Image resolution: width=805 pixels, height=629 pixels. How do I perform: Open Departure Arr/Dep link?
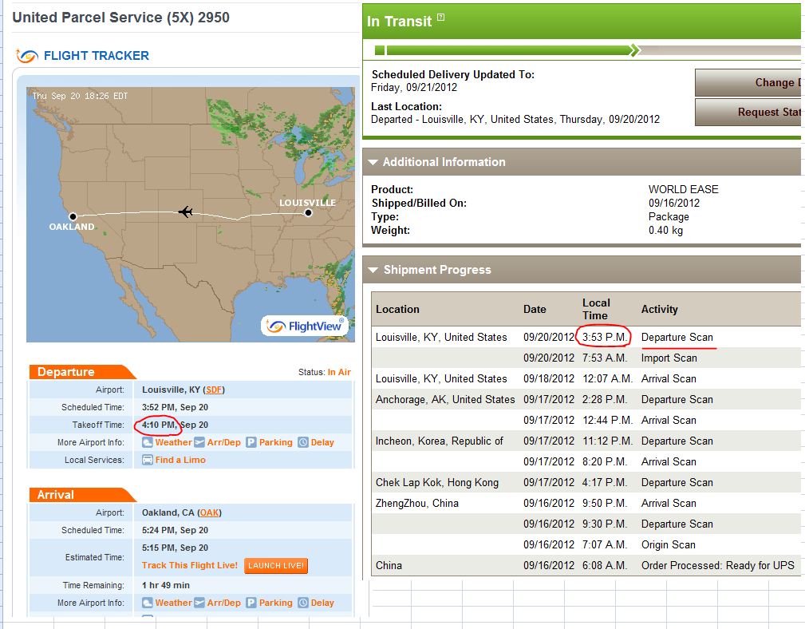click(224, 442)
